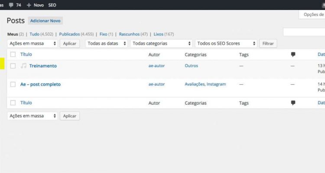
Task: Expand the Todos os SEO Scores dropdown
Action: (x=226, y=44)
